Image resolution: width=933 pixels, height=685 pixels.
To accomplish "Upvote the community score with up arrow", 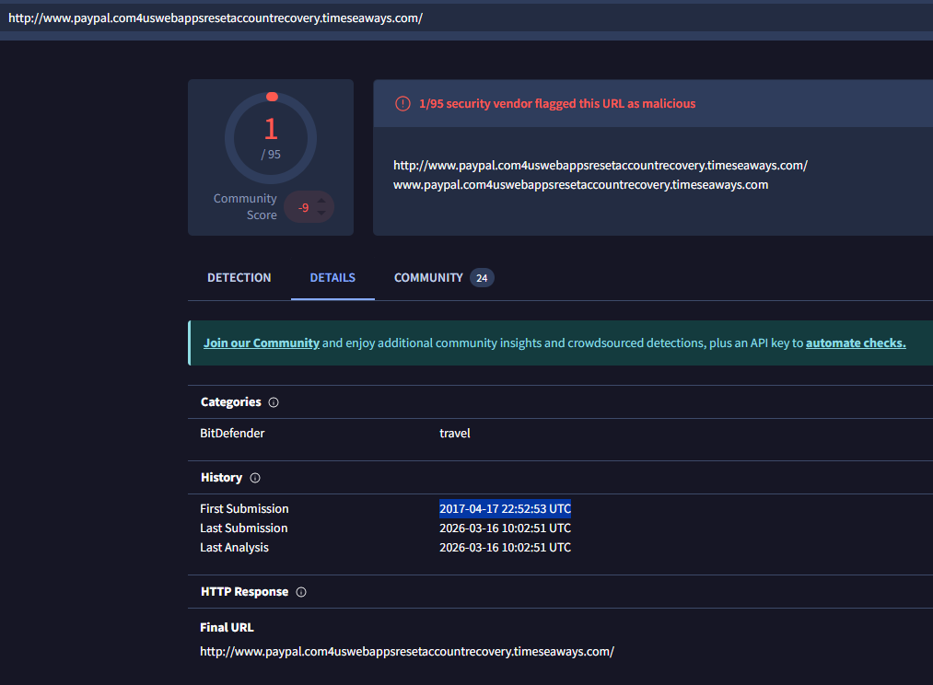I will click(x=321, y=200).
